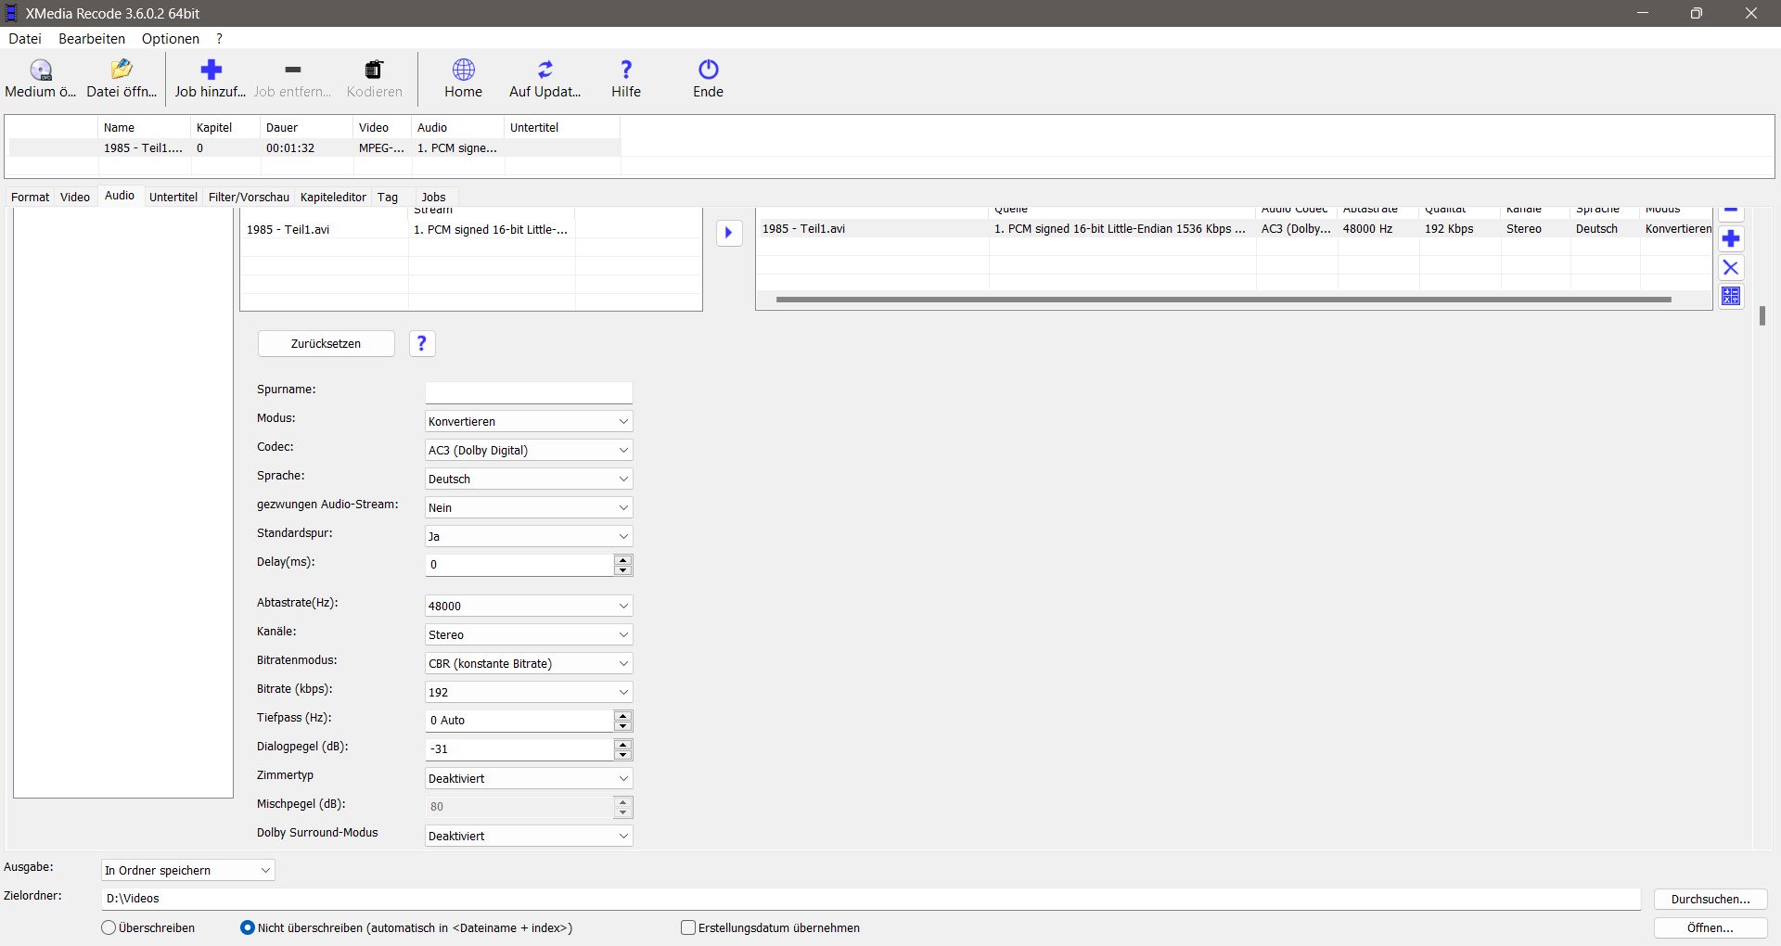Click the Zielordner path field
Screen dimensions: 1781x946
(x=871, y=899)
